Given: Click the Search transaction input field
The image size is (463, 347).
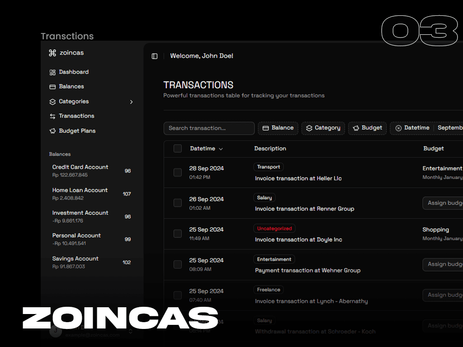Looking at the screenshot, I should coord(209,128).
